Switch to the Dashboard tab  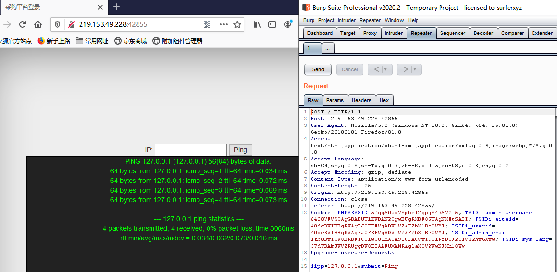click(x=320, y=33)
